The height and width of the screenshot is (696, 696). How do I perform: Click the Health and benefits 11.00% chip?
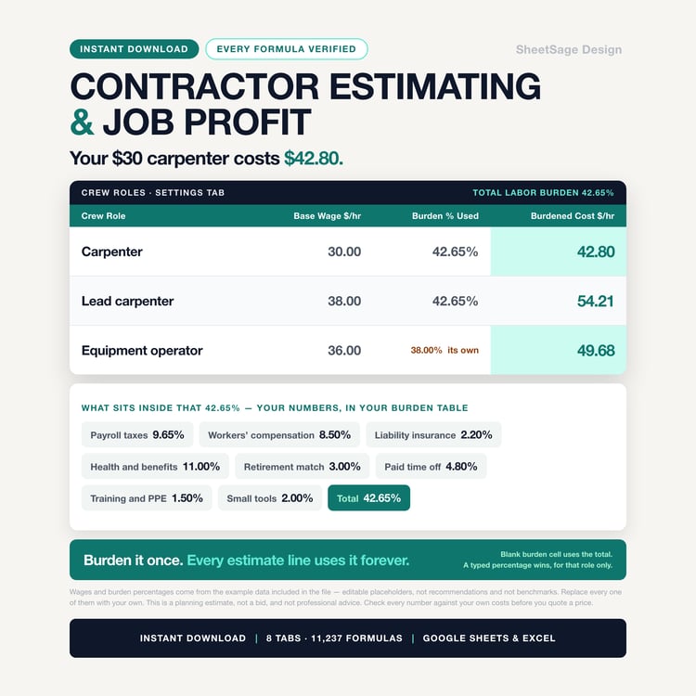click(x=155, y=467)
